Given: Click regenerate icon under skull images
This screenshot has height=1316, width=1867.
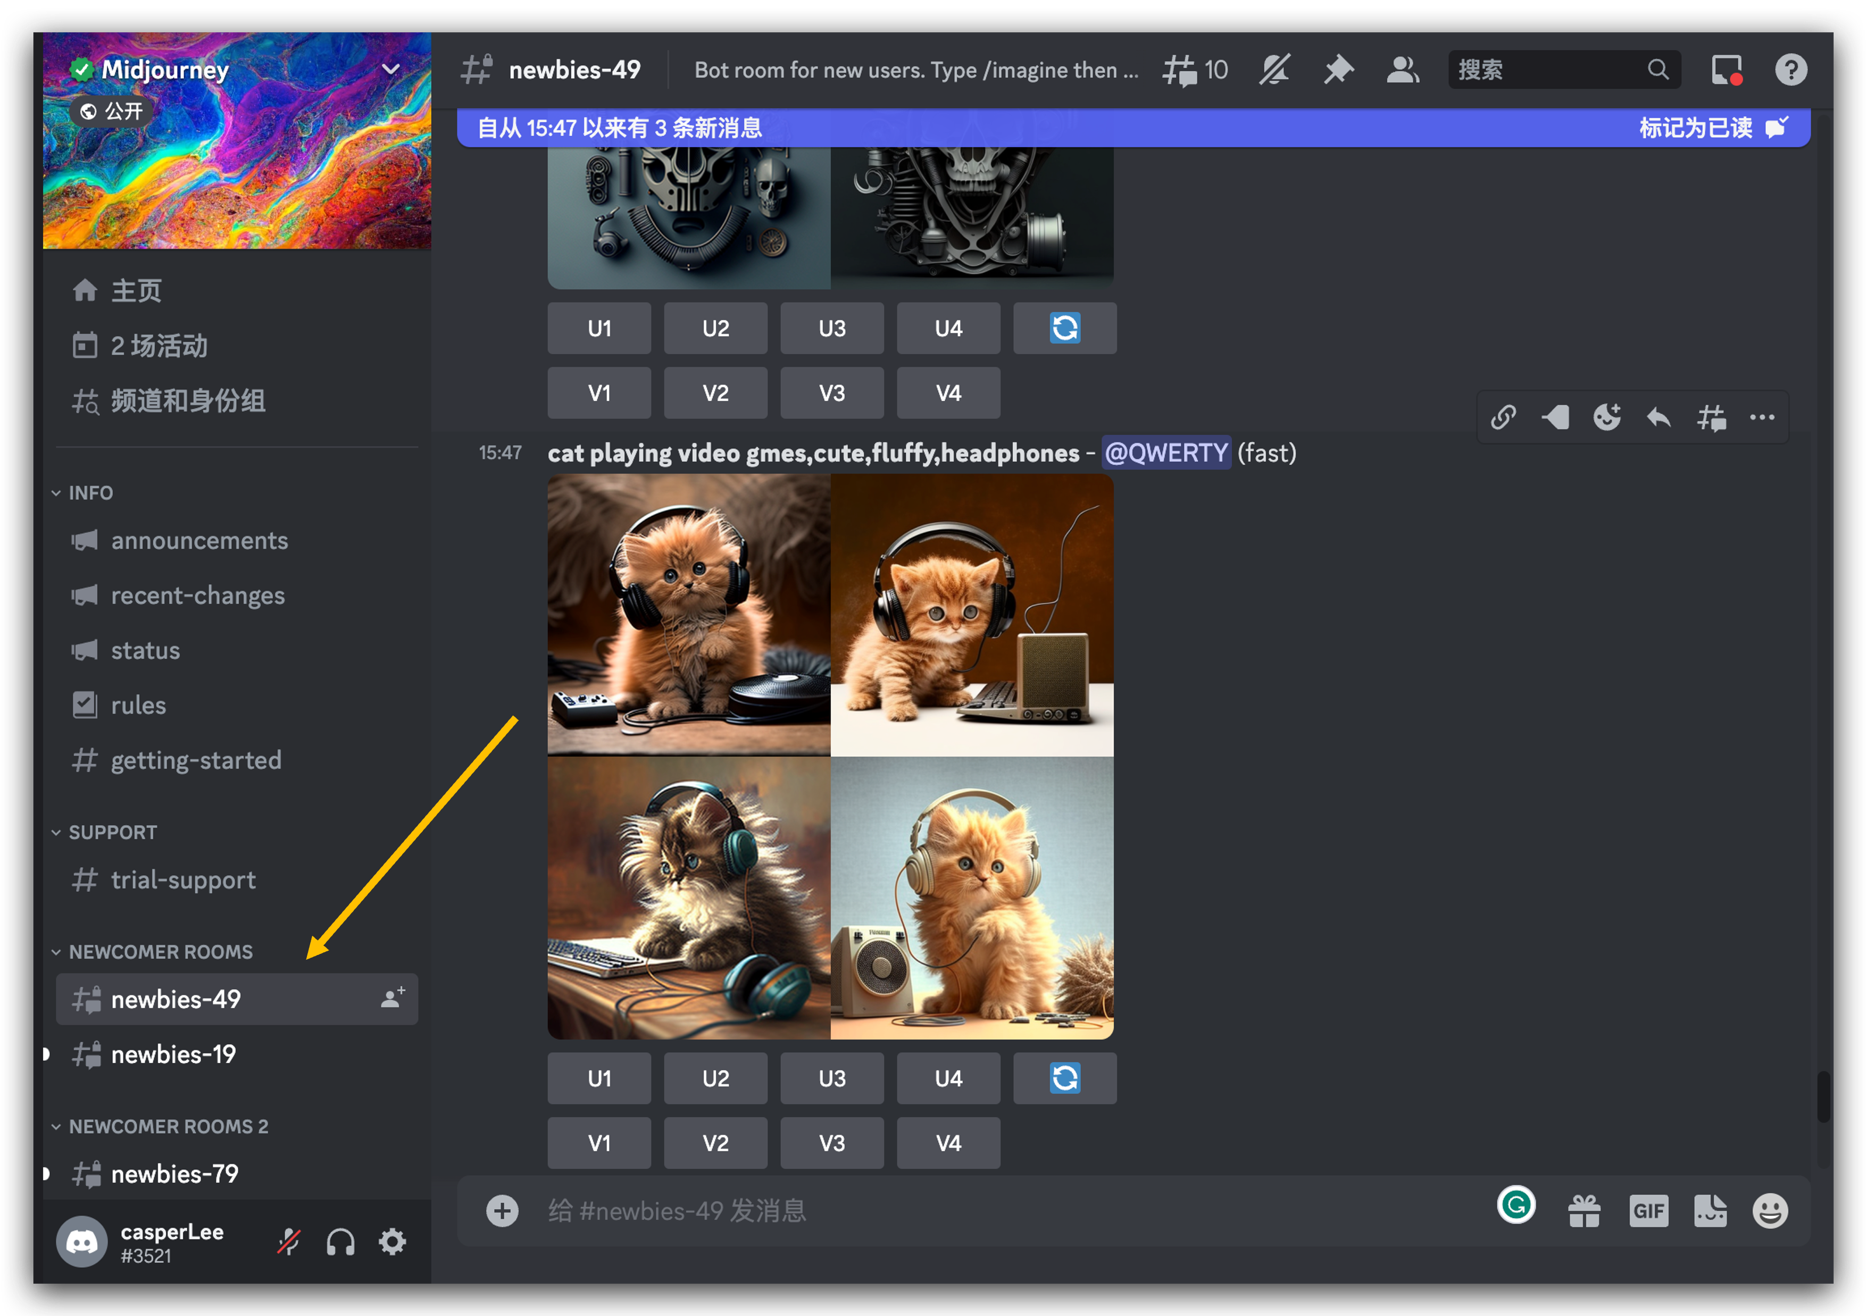Looking at the screenshot, I should tap(1064, 328).
